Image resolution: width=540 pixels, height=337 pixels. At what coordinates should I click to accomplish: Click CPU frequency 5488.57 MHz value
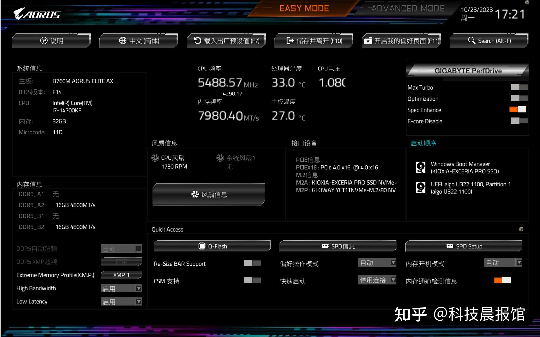pos(228,83)
